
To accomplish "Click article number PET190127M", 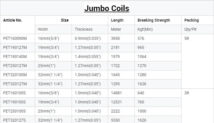I will [15, 47].
